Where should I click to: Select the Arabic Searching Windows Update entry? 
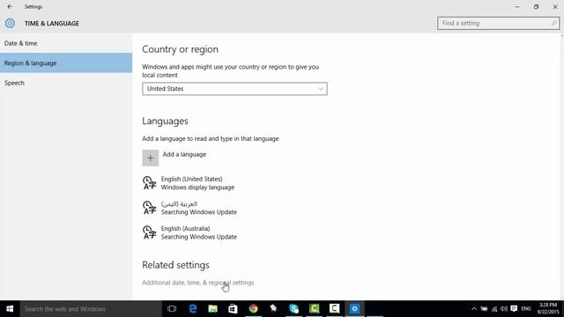click(190, 208)
